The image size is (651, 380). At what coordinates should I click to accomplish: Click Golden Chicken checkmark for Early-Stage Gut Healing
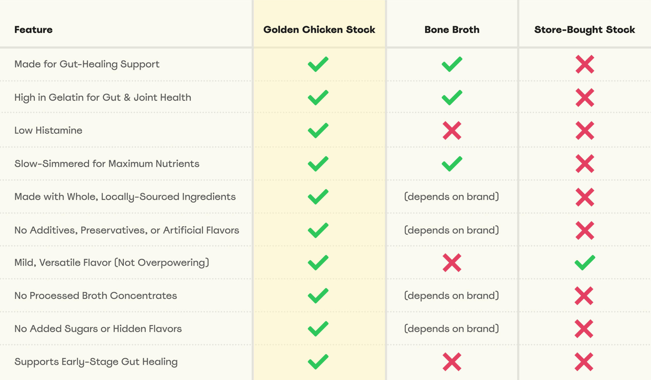coord(318,362)
